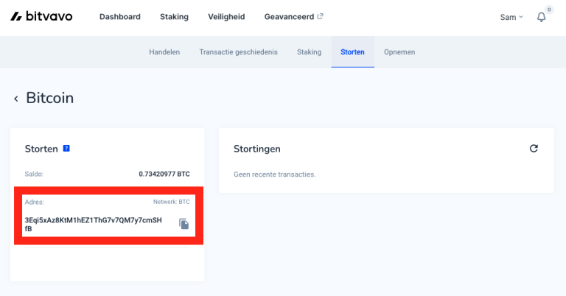Open the Sam account dropdown
The image size is (566, 296).
pyautogui.click(x=511, y=17)
